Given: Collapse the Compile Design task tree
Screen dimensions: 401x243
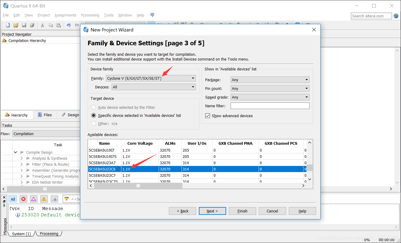Looking at the screenshot, I should click(x=16, y=152).
